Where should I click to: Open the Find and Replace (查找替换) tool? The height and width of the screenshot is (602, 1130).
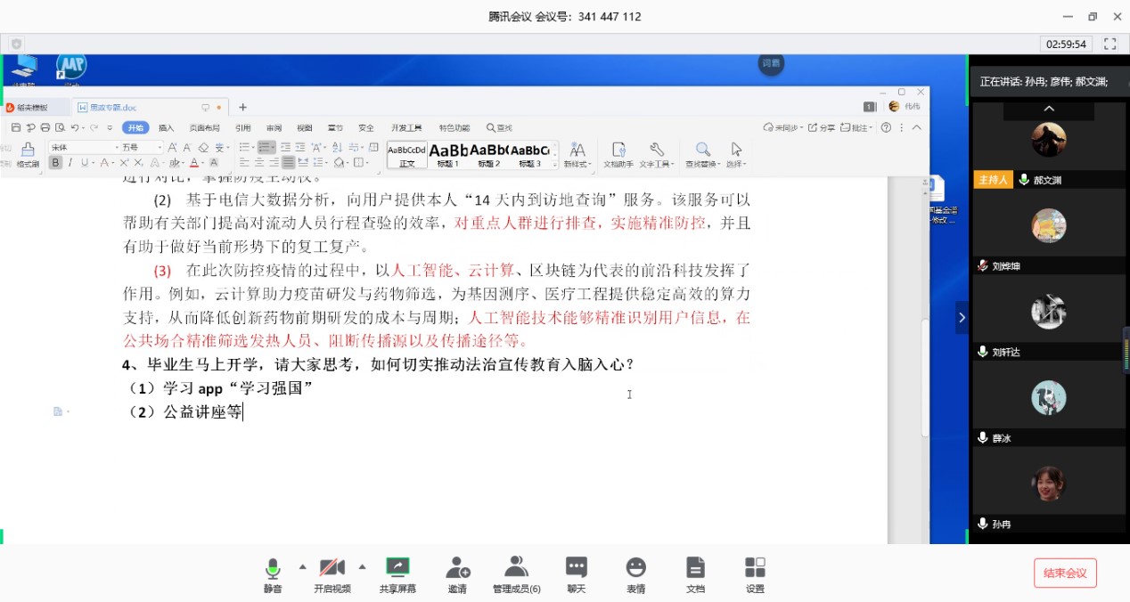tap(702, 153)
